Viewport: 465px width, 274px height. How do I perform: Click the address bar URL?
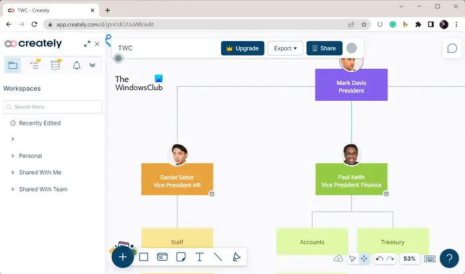[105, 25]
